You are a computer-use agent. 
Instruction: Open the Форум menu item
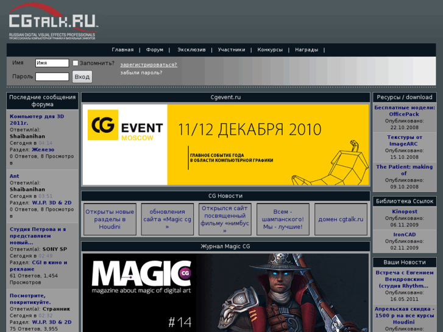coord(155,50)
